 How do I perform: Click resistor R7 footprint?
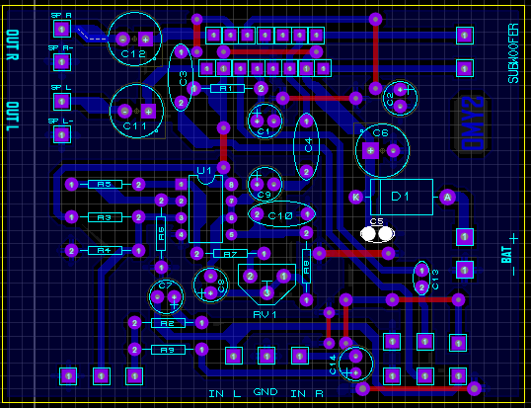tap(230, 254)
